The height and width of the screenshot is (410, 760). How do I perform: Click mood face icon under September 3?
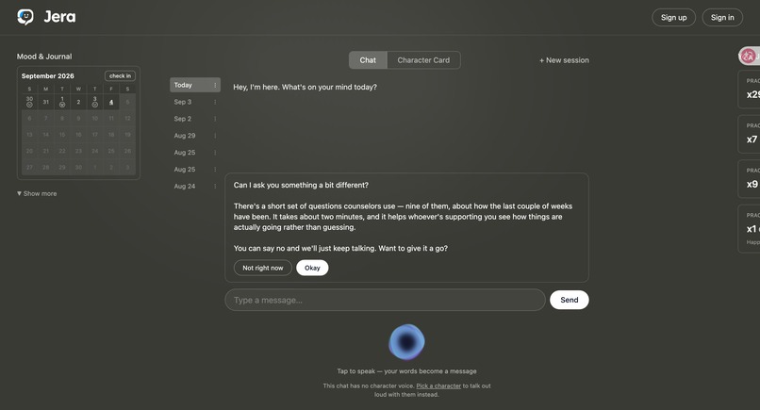(95, 105)
